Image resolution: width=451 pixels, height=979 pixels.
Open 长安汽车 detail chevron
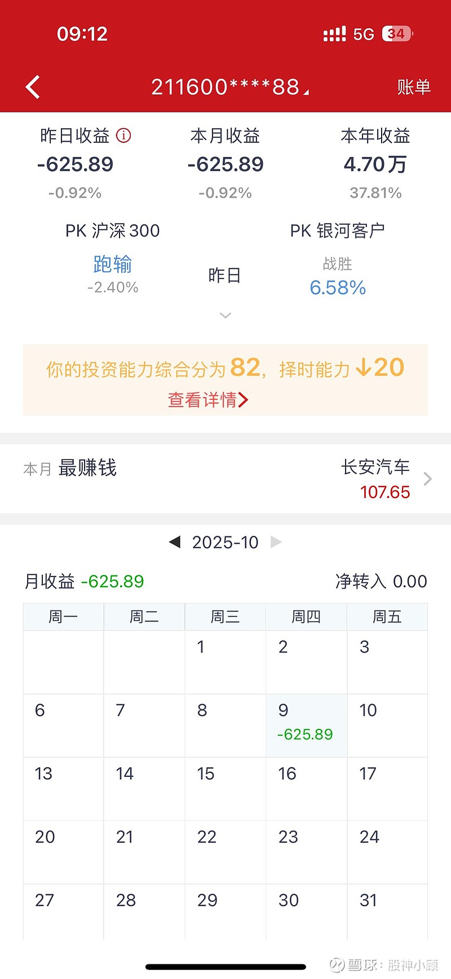point(428,479)
